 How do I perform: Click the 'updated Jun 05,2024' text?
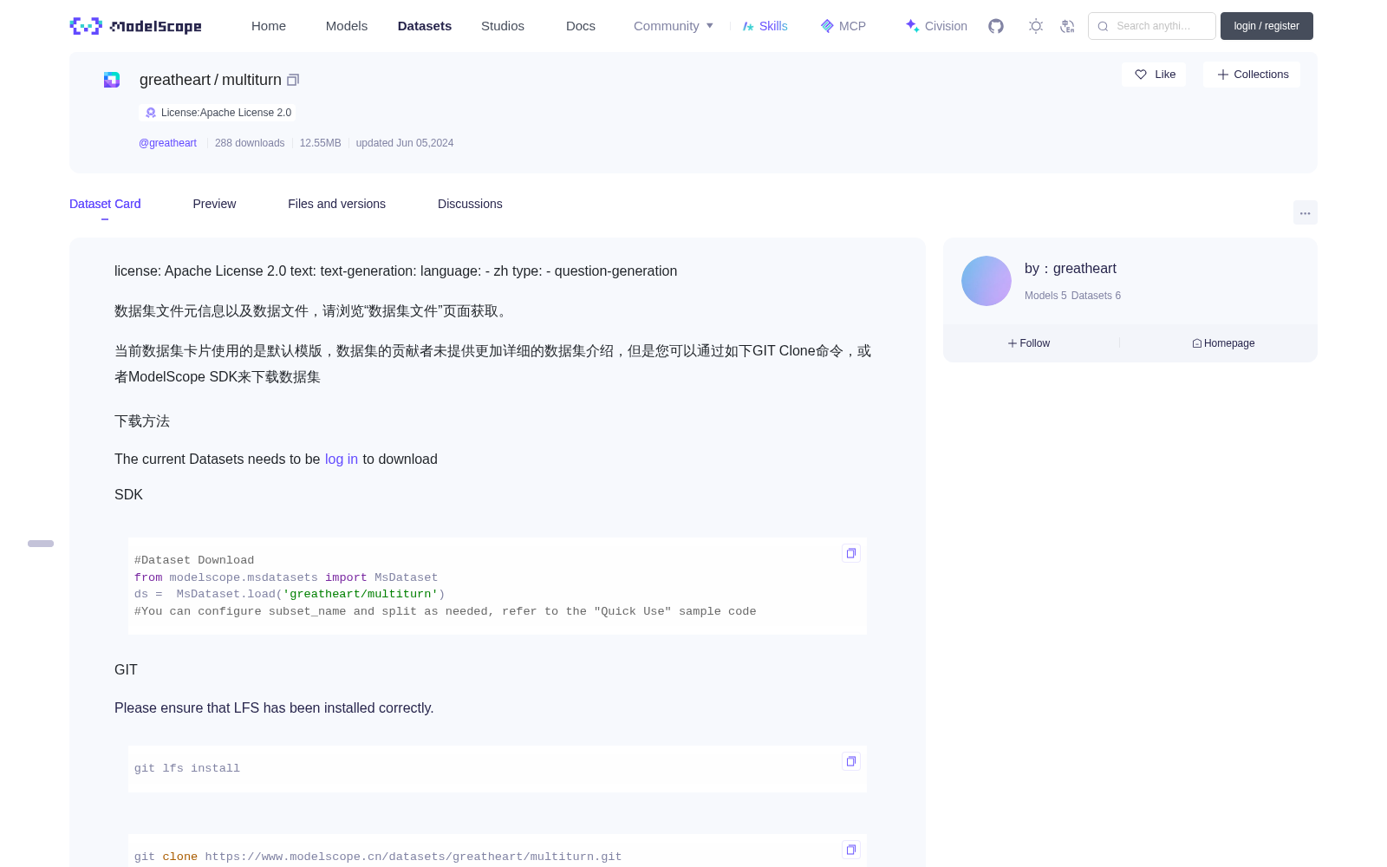click(405, 143)
